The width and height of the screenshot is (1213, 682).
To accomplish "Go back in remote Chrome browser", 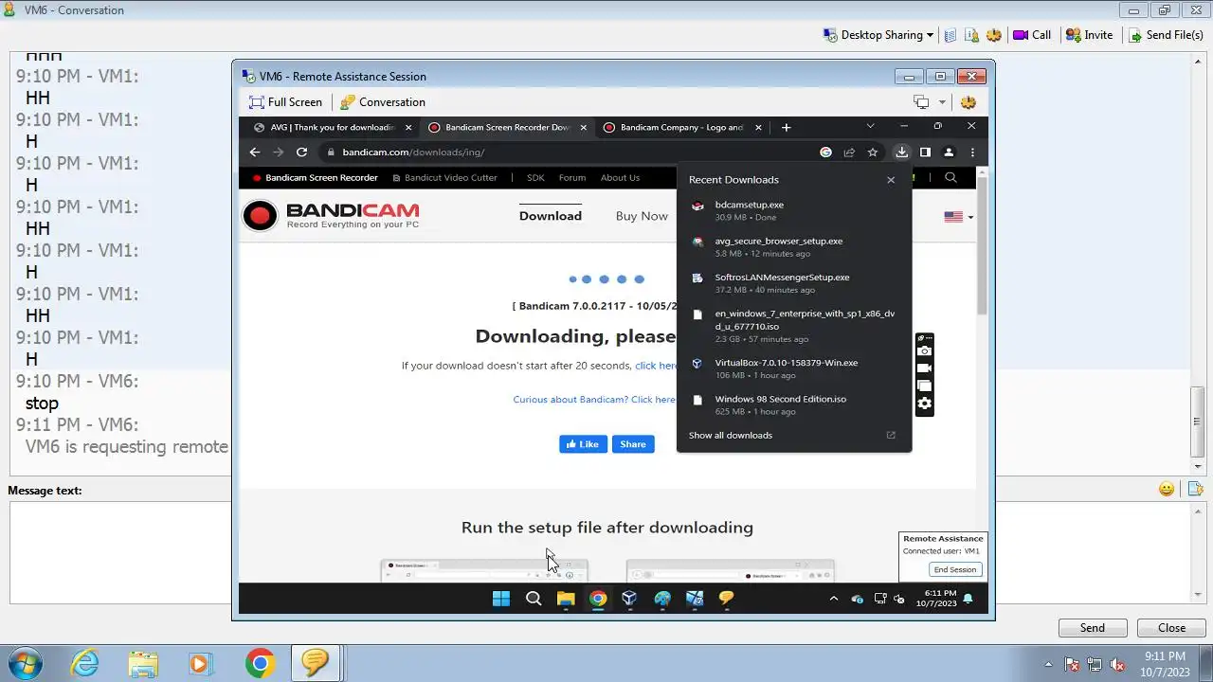I will pyautogui.click(x=255, y=152).
